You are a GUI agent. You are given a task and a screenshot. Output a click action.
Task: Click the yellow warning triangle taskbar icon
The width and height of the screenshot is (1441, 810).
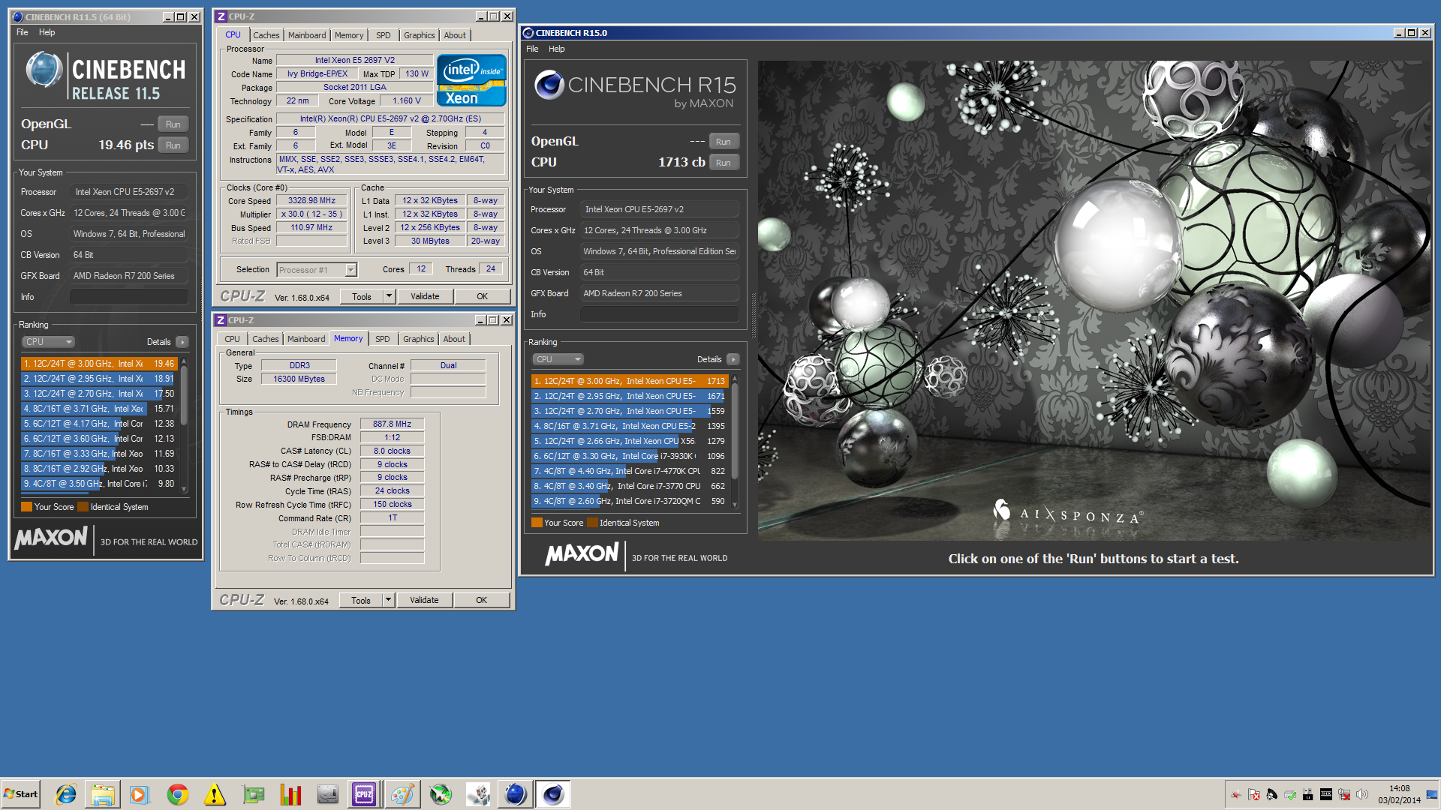215,794
